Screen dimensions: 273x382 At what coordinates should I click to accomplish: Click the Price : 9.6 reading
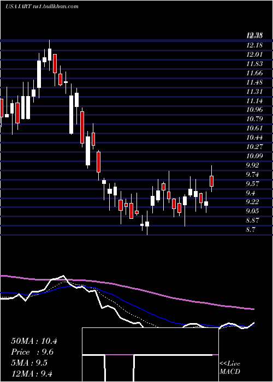[x=32, y=352]
